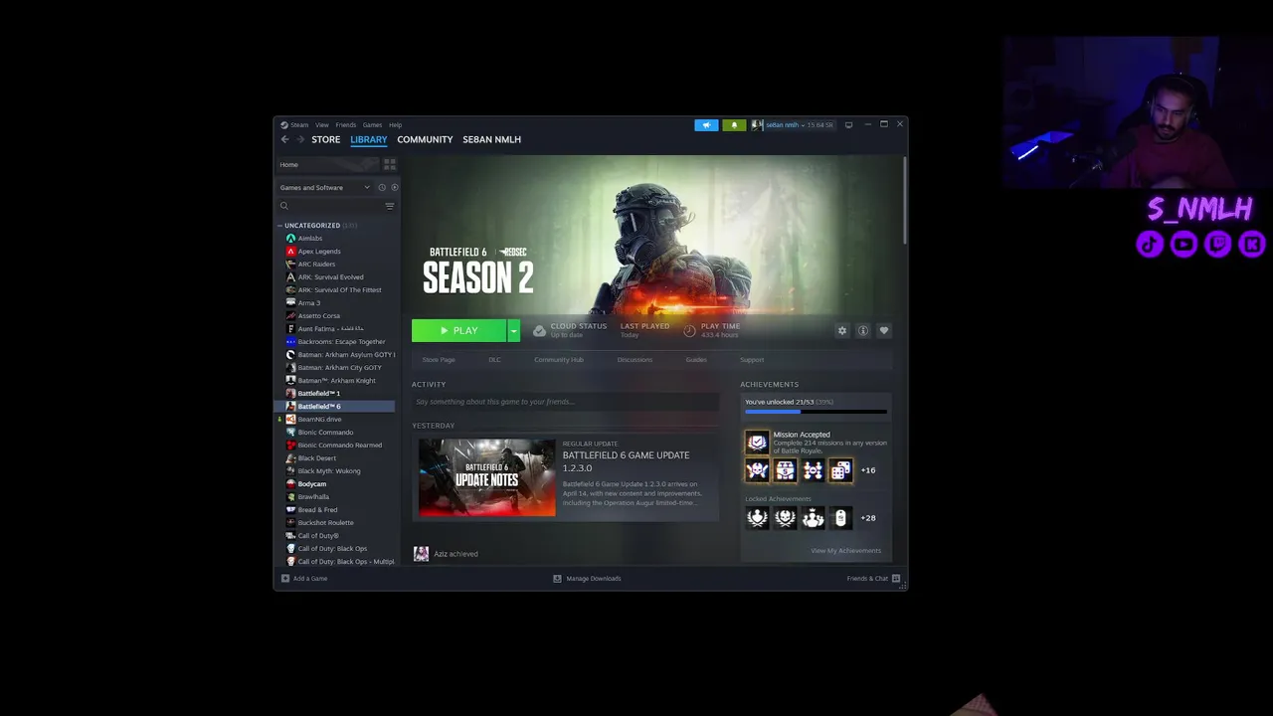
Task: Open the Community Hub link
Action: pyautogui.click(x=559, y=360)
